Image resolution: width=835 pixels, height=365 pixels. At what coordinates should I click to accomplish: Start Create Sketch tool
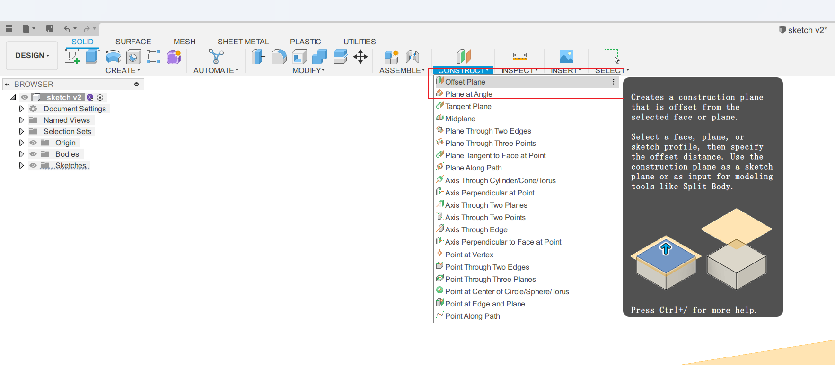click(72, 57)
